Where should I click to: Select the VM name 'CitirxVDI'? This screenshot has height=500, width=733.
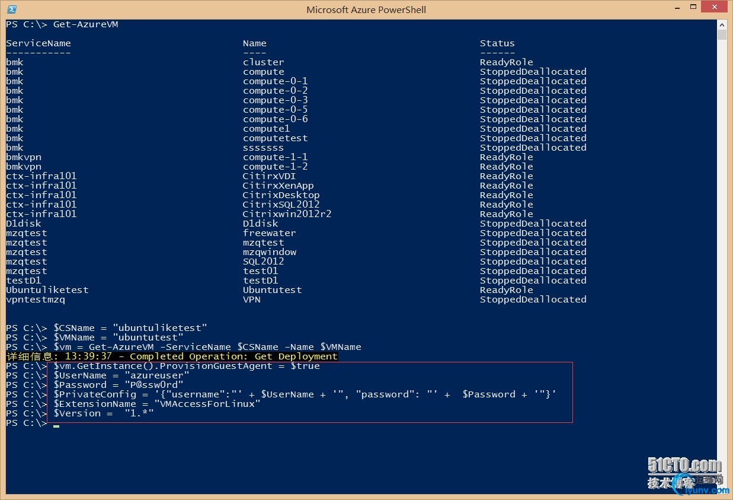[x=270, y=176]
